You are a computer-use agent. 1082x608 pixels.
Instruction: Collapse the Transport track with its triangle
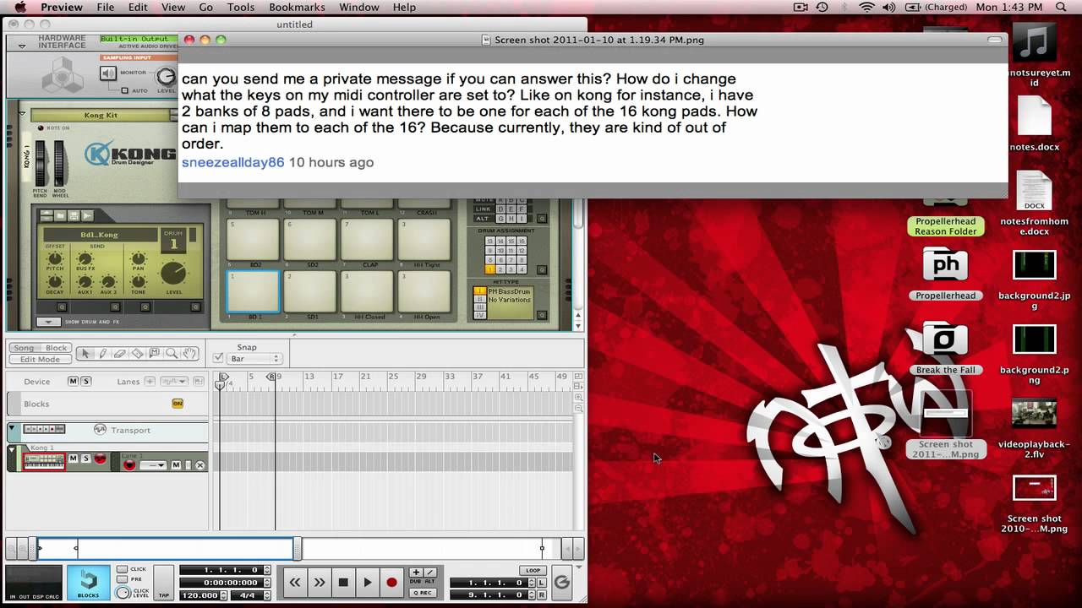(13, 429)
